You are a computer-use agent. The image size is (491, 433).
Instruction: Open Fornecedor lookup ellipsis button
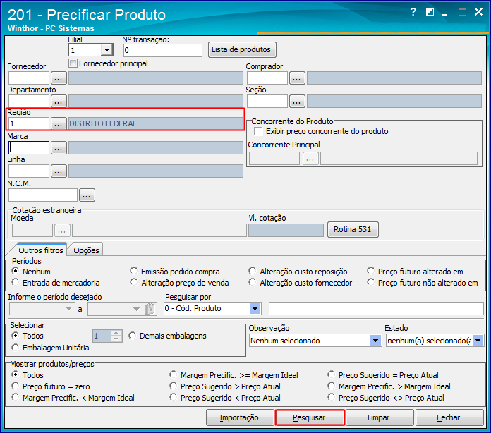(x=59, y=78)
